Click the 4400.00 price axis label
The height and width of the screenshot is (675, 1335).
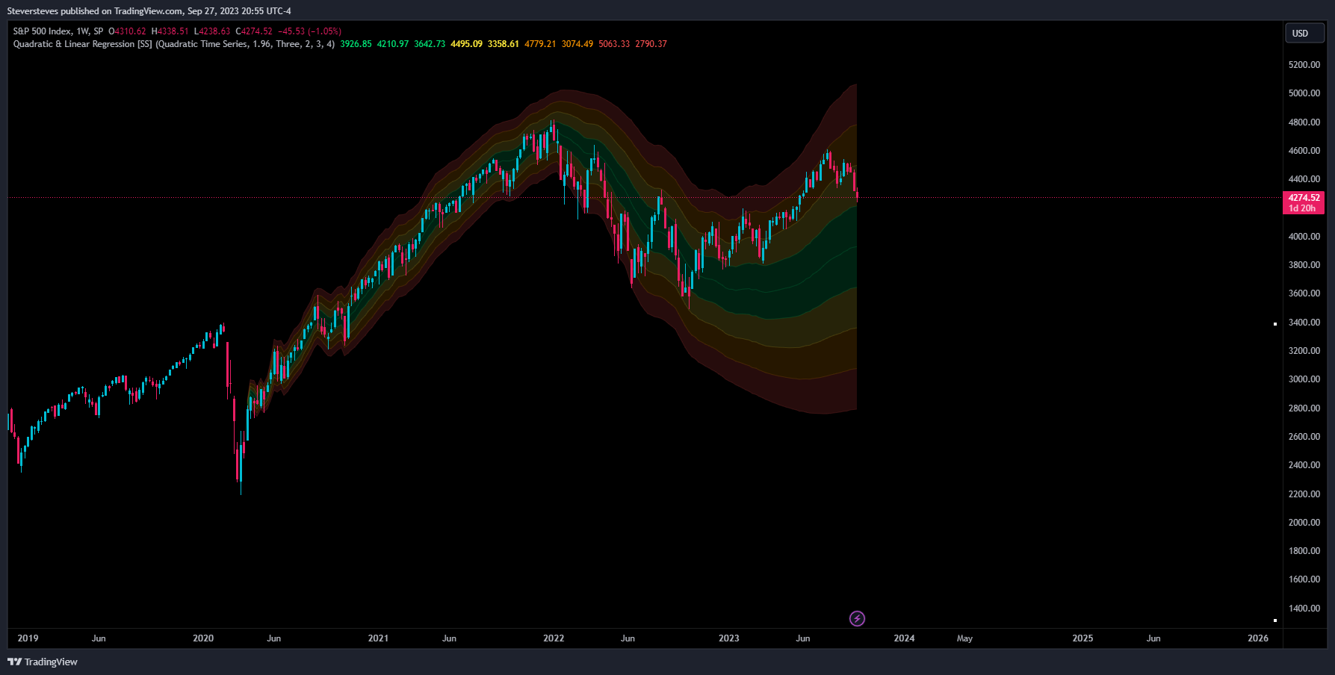1304,179
